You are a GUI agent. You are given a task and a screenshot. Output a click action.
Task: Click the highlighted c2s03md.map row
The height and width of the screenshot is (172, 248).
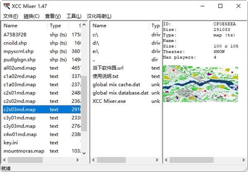tap(42, 109)
